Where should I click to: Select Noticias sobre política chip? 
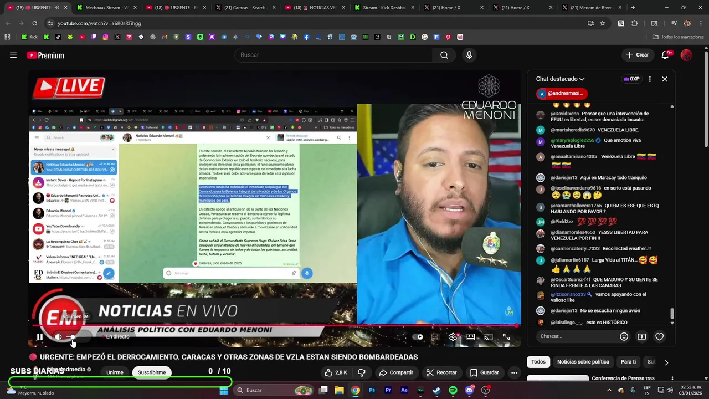[x=583, y=362]
